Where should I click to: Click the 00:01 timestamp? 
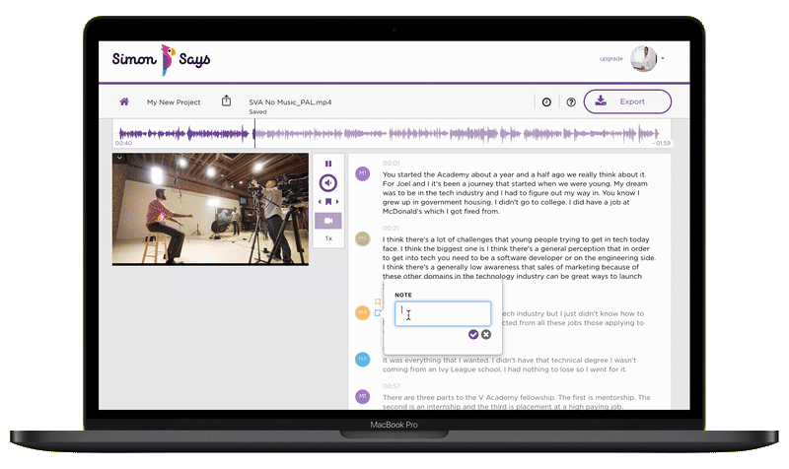click(391, 164)
